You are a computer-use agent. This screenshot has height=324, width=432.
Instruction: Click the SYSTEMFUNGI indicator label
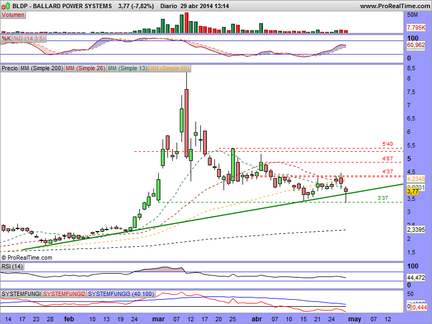[x=21, y=294]
